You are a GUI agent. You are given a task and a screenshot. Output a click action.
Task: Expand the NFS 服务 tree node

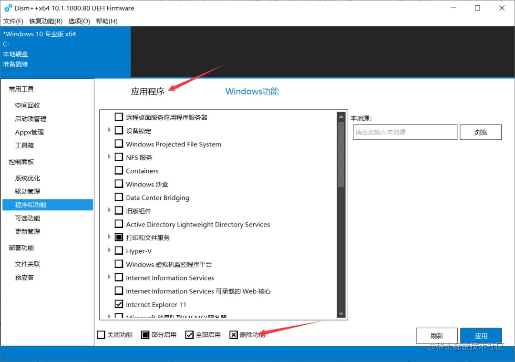(x=109, y=157)
